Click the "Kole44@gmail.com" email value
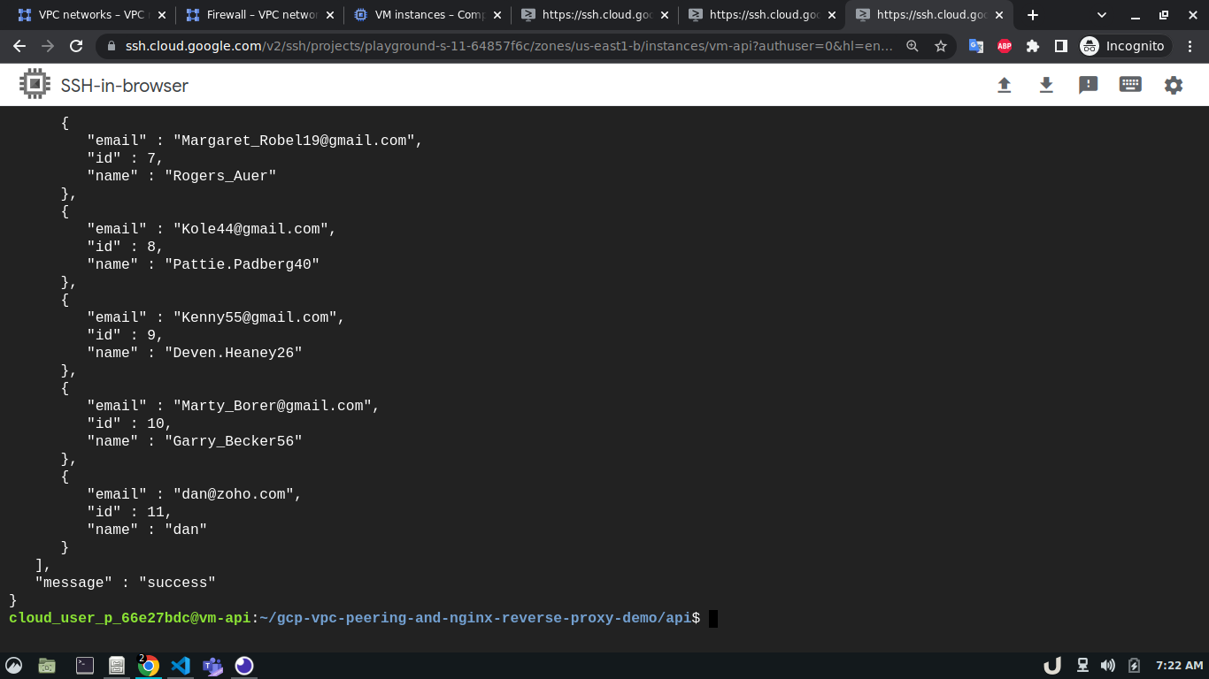 pos(250,229)
